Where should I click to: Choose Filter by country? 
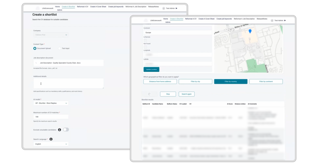coord(231,81)
